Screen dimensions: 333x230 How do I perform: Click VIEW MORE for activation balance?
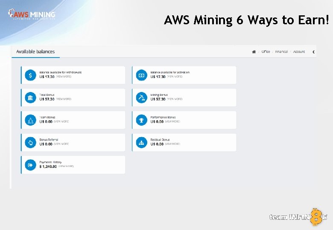pyautogui.click(x=175, y=77)
